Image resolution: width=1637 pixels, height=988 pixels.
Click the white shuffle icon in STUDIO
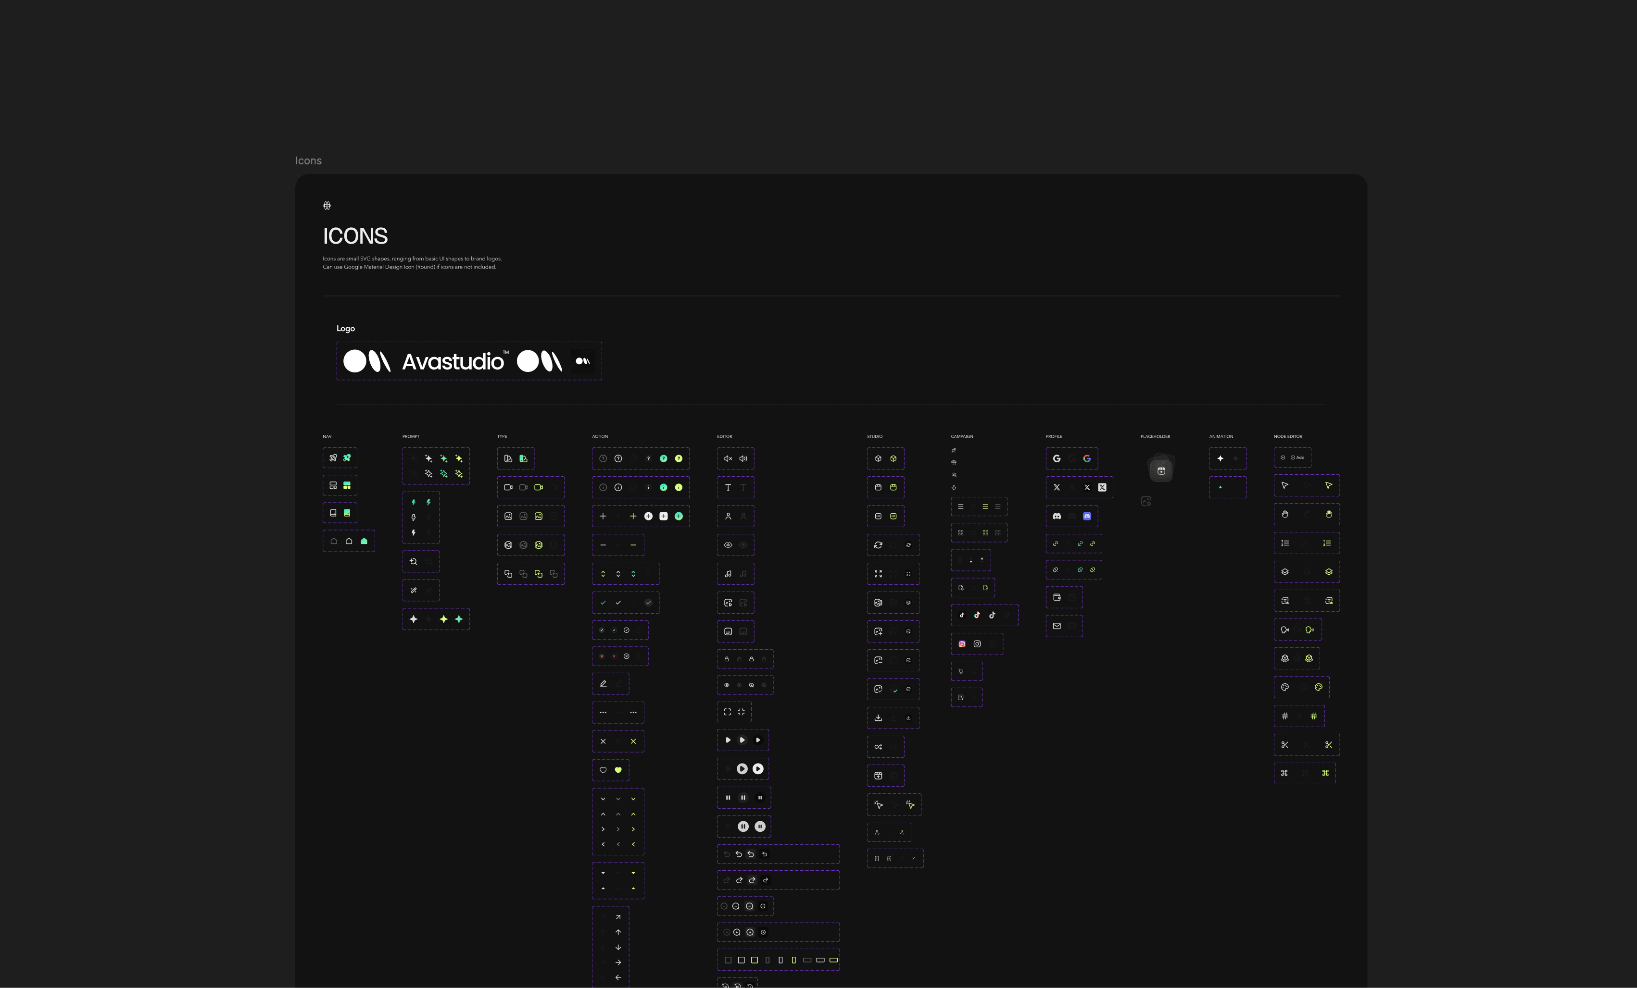coord(878,747)
